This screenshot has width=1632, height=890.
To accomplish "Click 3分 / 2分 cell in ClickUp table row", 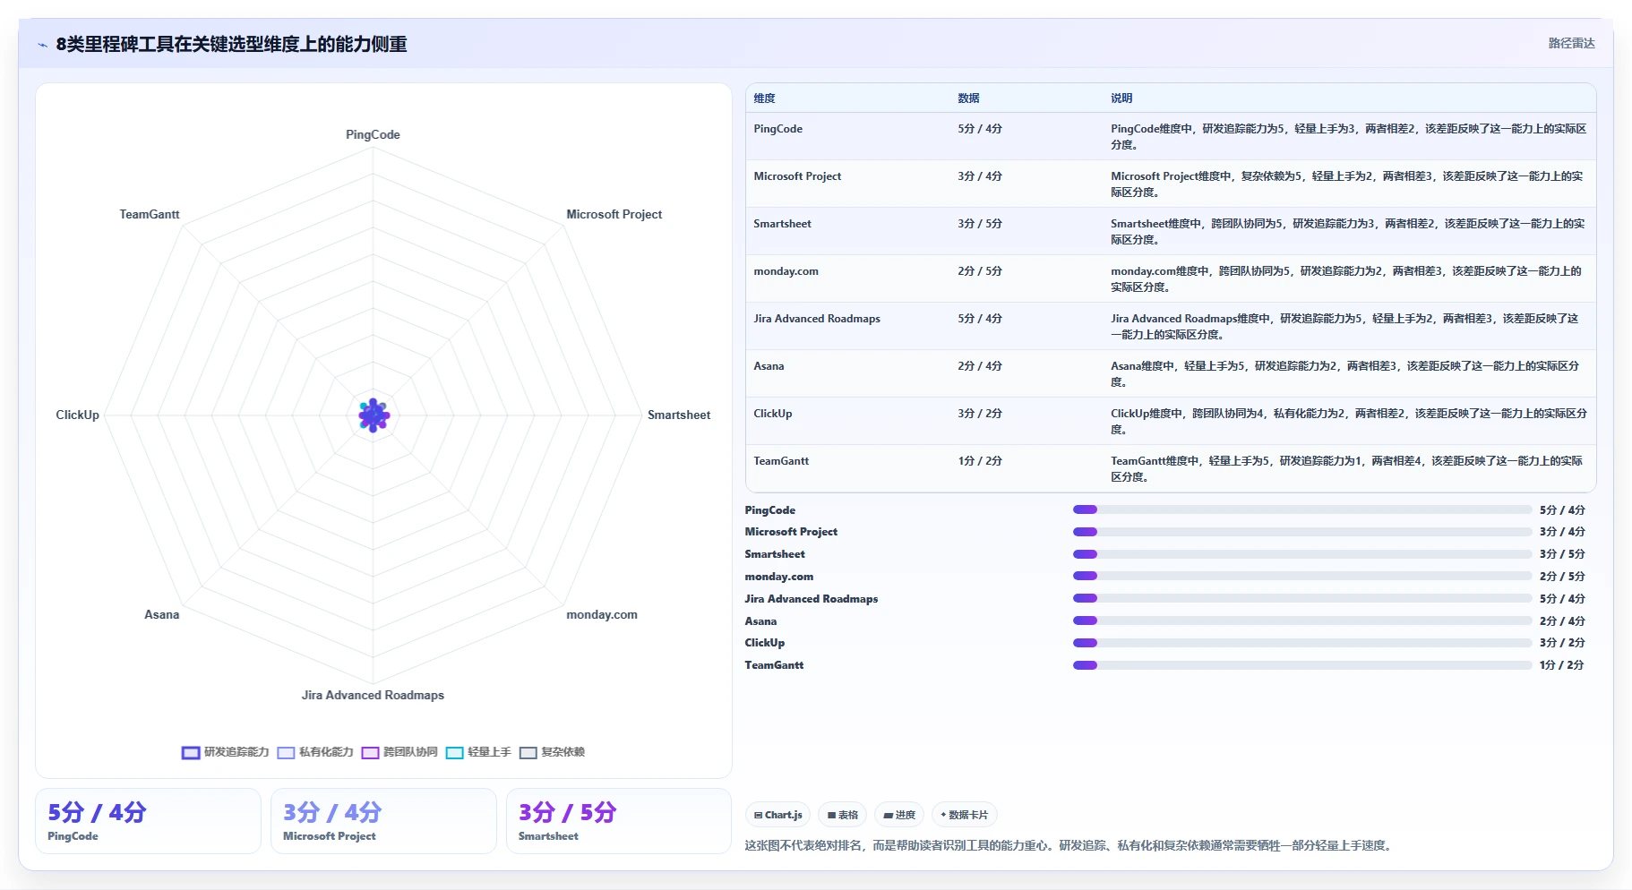I will coord(980,414).
